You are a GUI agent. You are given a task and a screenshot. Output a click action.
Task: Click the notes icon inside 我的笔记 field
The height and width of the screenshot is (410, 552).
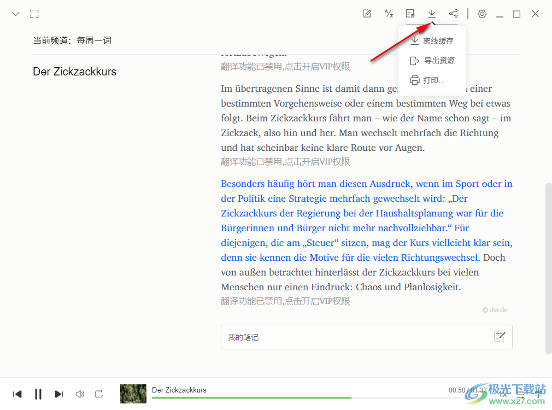click(x=500, y=337)
